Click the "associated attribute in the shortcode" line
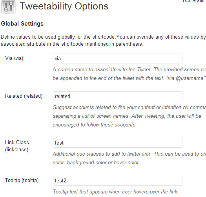 pos(72,44)
